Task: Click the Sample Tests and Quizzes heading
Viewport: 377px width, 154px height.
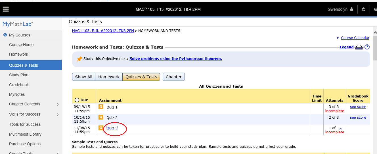Action: [95, 142]
